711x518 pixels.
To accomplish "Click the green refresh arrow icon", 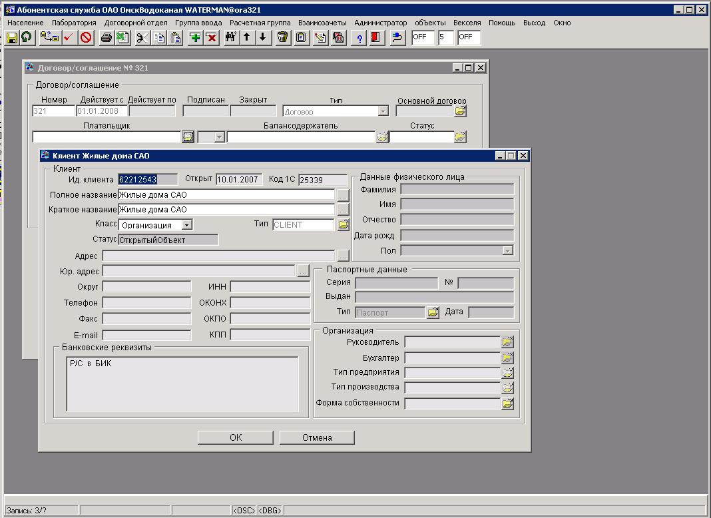I will point(26,38).
